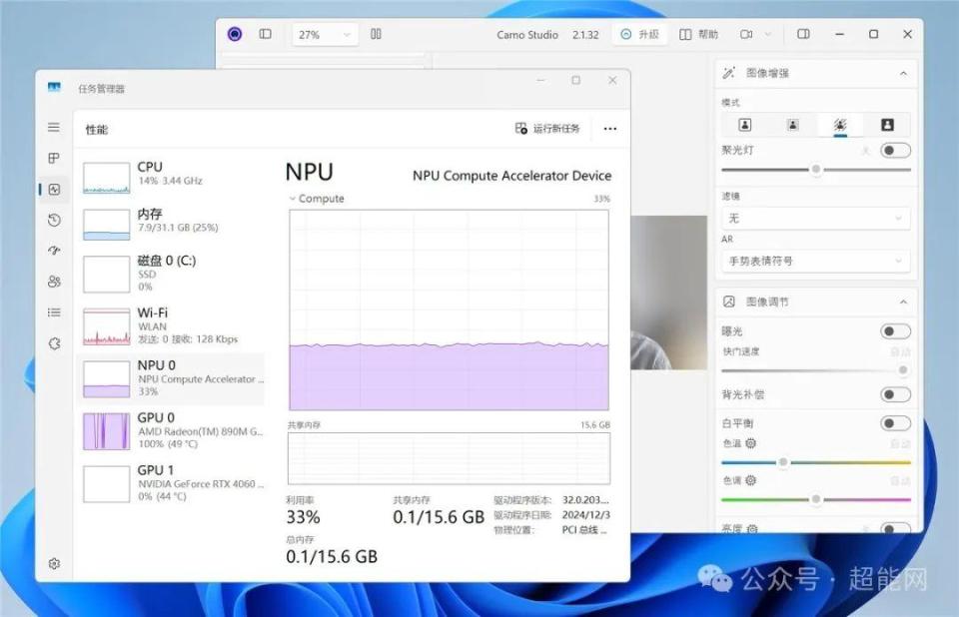Enable the 背光补偿 backlight compensation toggle
959x617 pixels.
coord(895,395)
